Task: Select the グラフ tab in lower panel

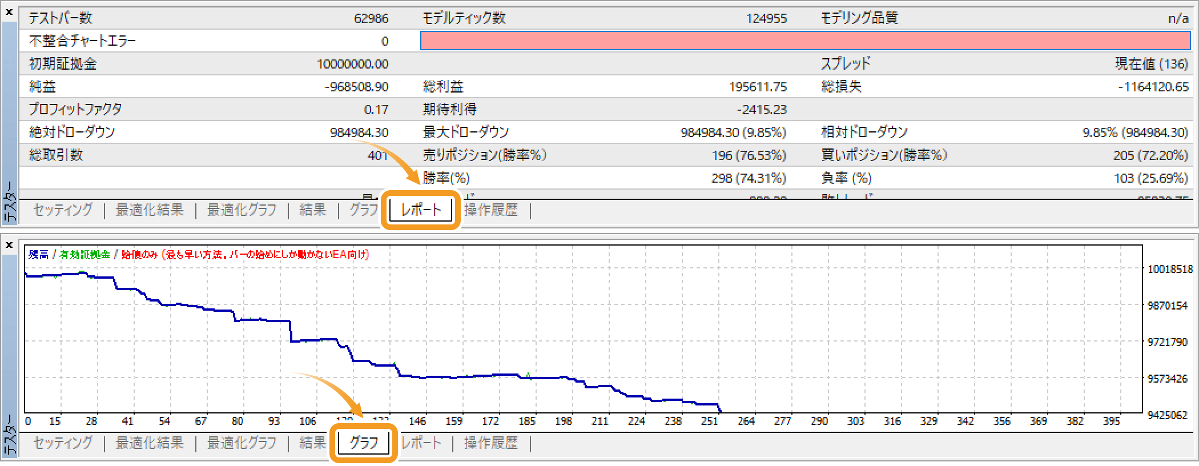Action: click(x=364, y=443)
